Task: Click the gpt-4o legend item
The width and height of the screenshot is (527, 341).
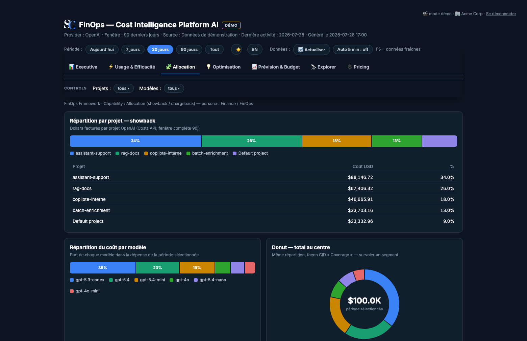Action: 179,280
